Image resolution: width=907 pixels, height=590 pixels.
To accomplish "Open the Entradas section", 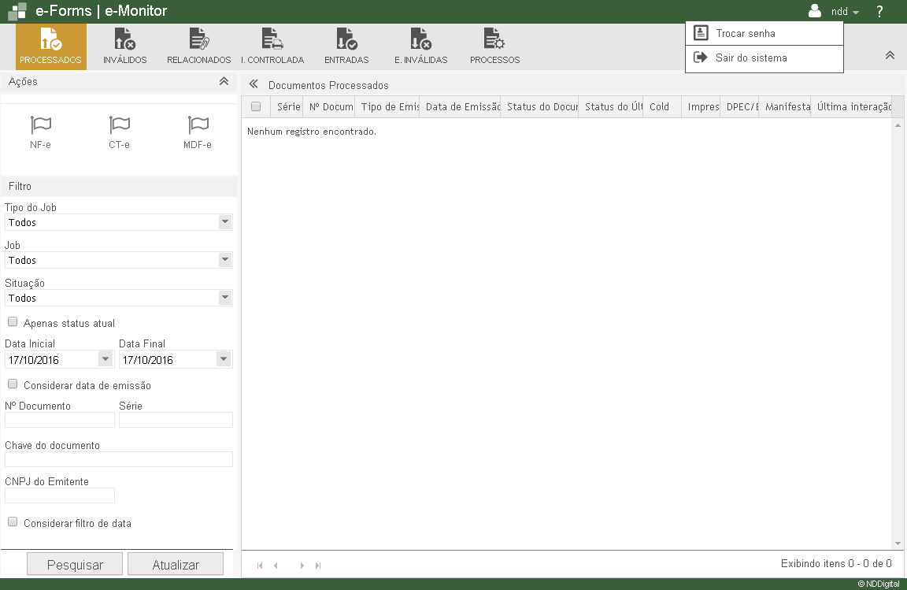I will 346,46.
